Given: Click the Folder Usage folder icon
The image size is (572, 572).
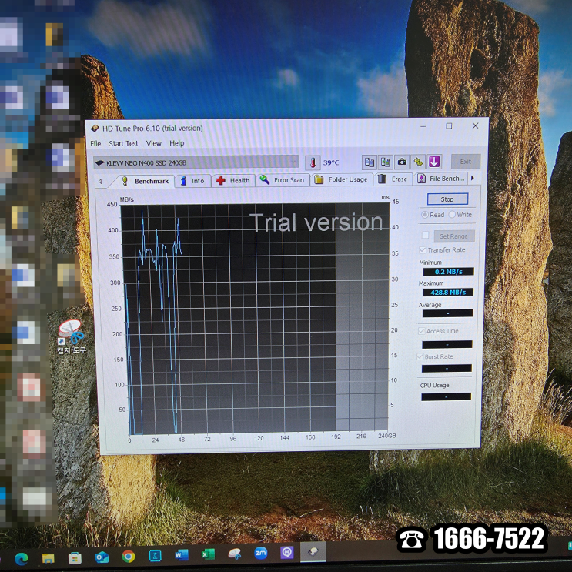Looking at the screenshot, I should 319,179.
